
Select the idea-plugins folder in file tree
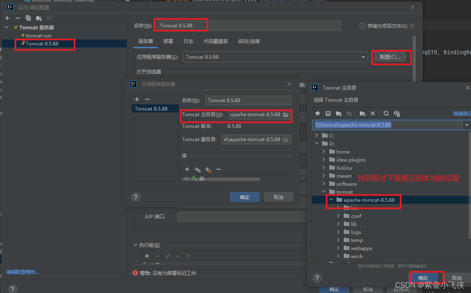click(351, 160)
